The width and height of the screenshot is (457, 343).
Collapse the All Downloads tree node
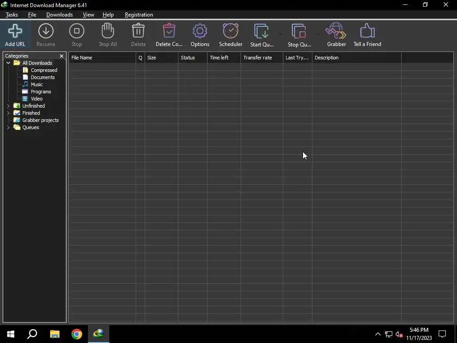click(8, 63)
